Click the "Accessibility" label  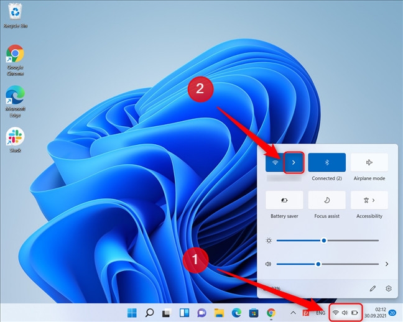(369, 216)
